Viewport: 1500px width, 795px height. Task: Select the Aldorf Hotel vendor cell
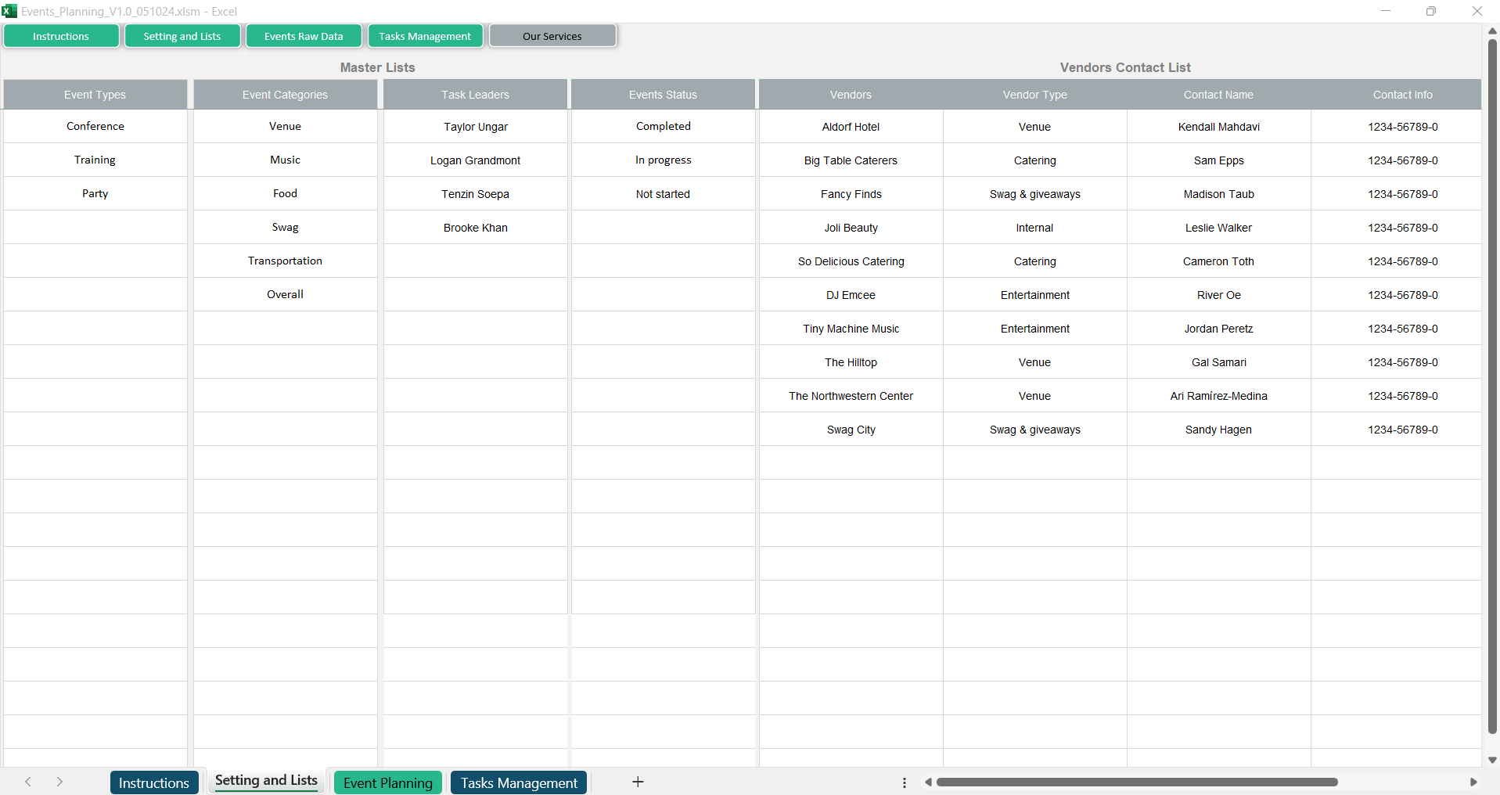pyautogui.click(x=851, y=127)
